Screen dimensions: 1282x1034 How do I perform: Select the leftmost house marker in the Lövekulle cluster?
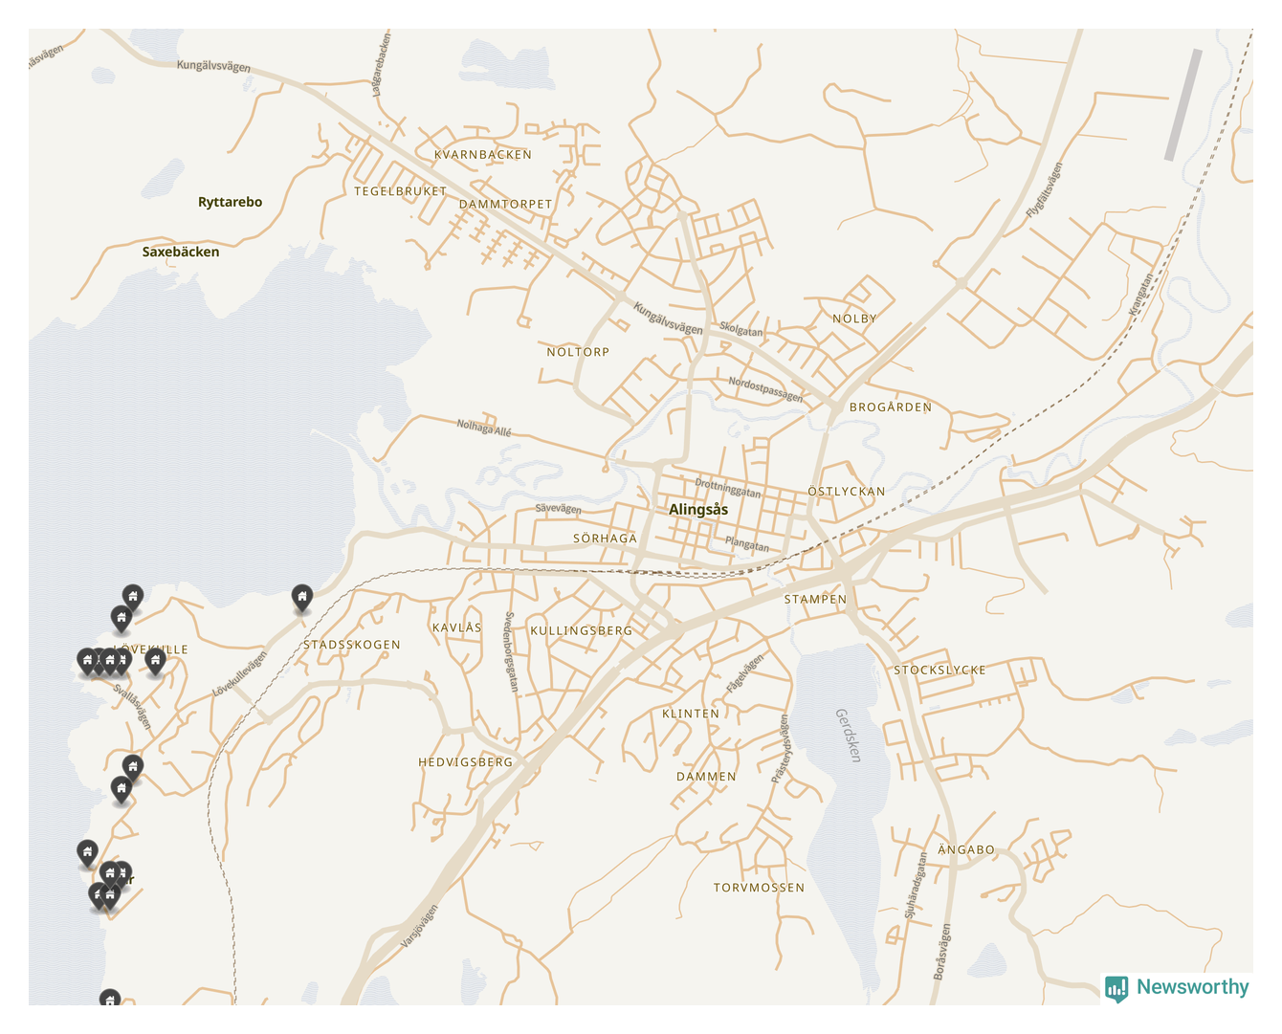coord(87,660)
